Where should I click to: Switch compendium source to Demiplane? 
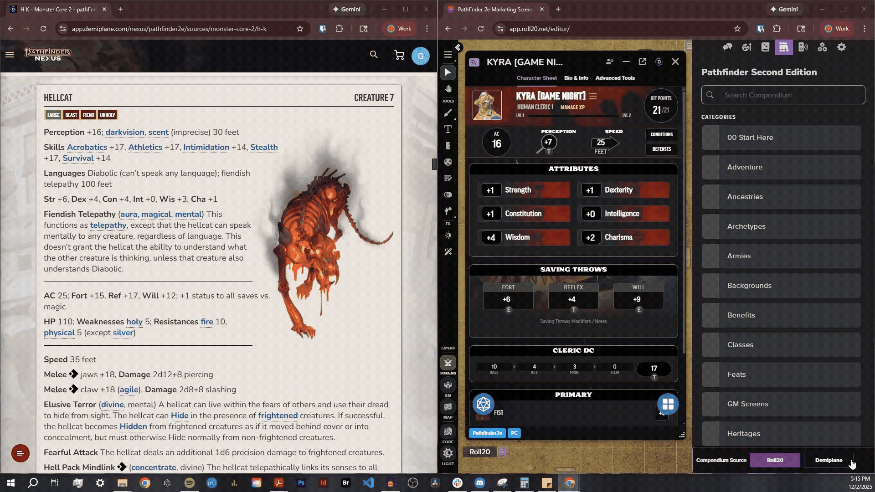click(828, 460)
